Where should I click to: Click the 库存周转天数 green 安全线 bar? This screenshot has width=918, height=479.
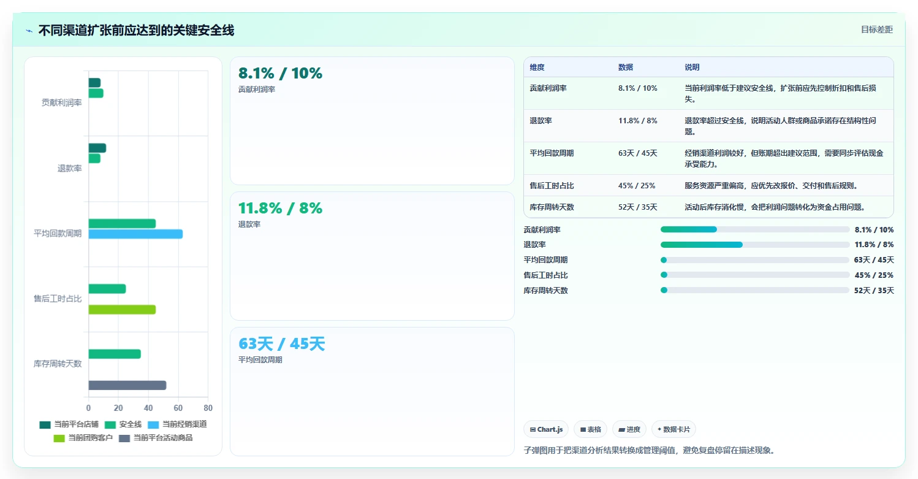pos(115,354)
